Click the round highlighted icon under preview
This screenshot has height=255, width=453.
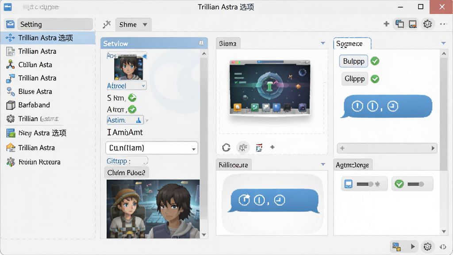pos(243,147)
